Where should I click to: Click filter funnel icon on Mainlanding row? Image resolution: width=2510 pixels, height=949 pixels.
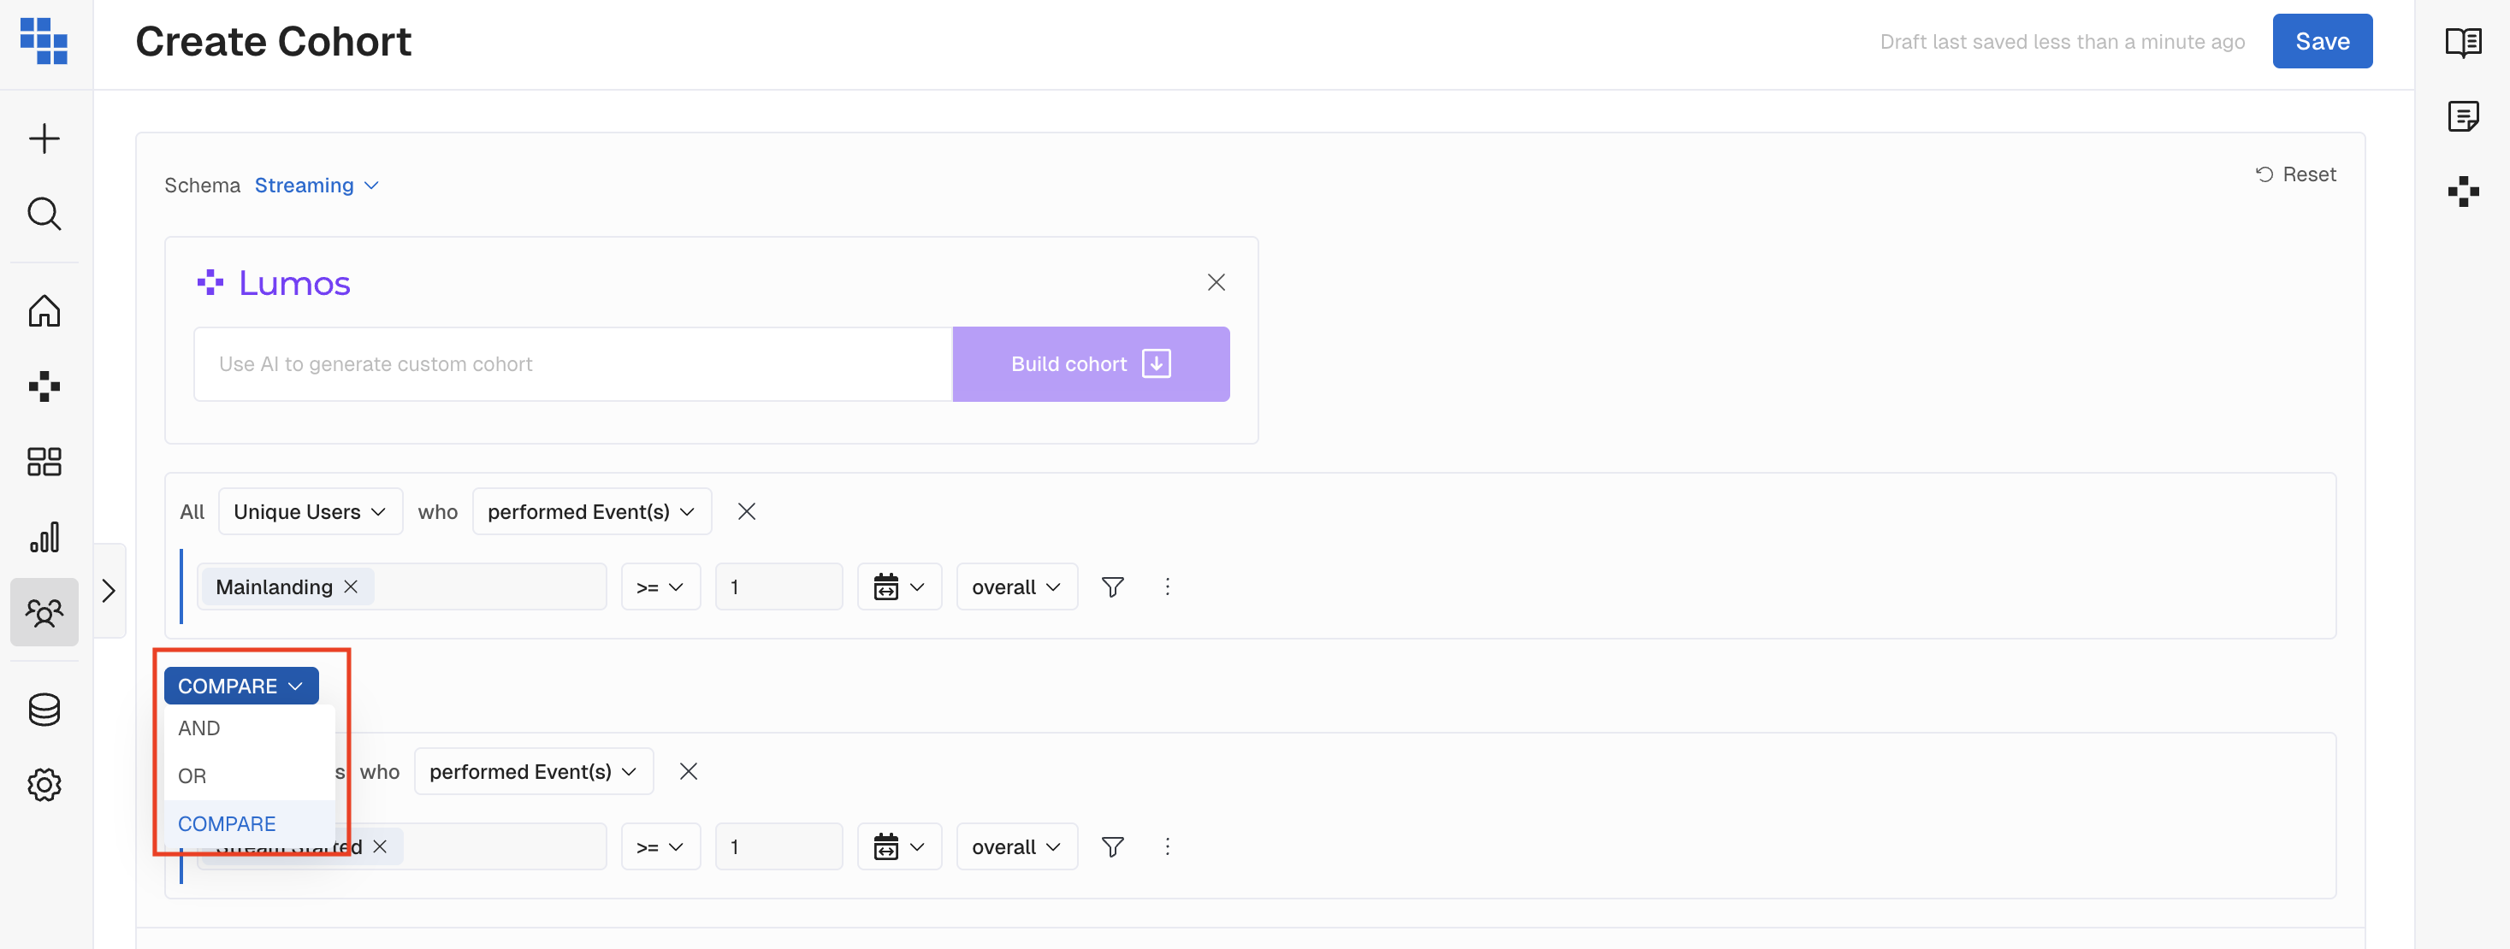pos(1112,586)
